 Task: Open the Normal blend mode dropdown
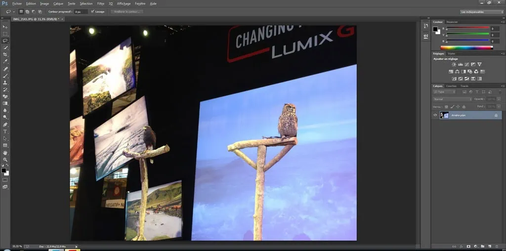tap(453, 99)
